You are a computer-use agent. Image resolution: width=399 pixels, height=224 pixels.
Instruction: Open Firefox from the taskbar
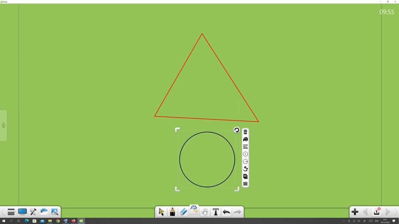coord(73,221)
